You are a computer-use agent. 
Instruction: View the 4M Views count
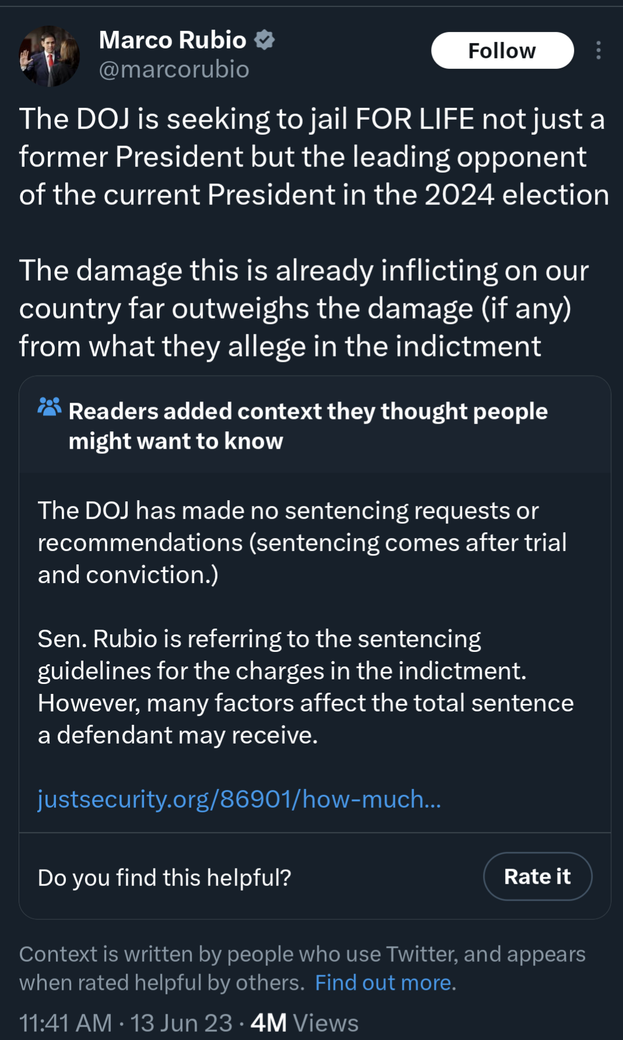304,1023
